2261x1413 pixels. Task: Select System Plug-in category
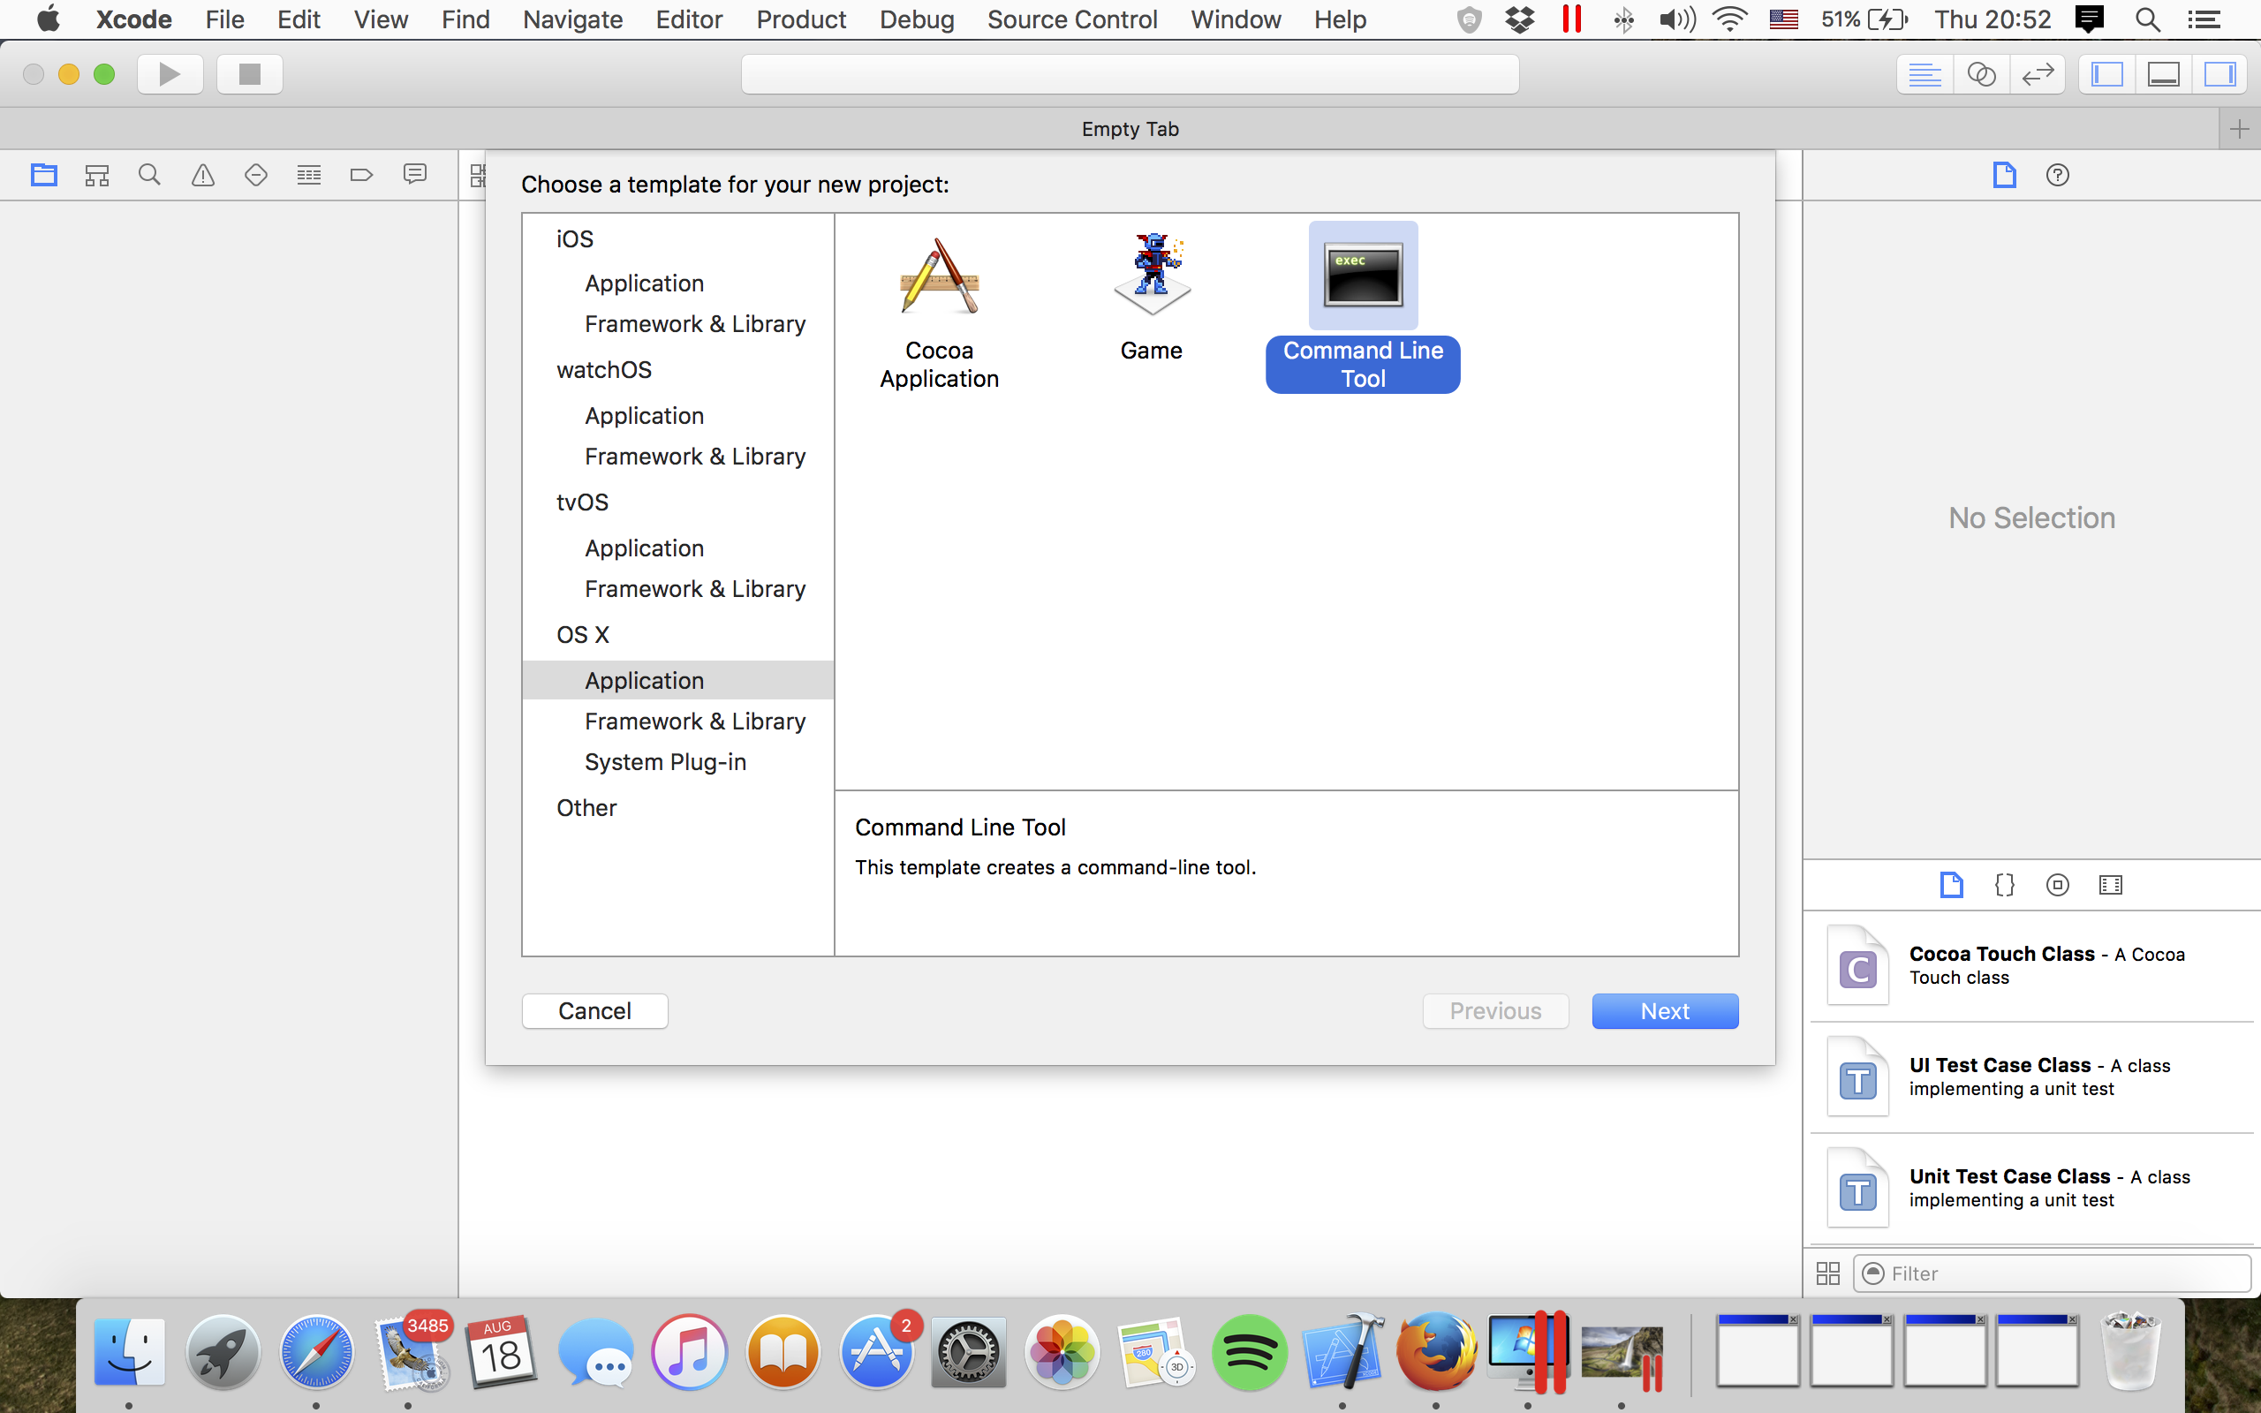(665, 762)
